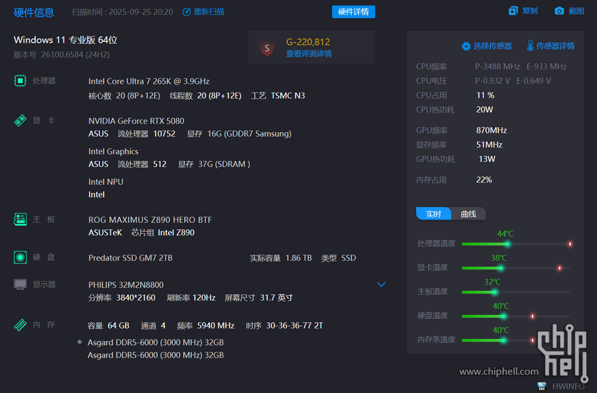Click CPU power value '20W'
Screen dimensions: 597x393
click(x=485, y=110)
